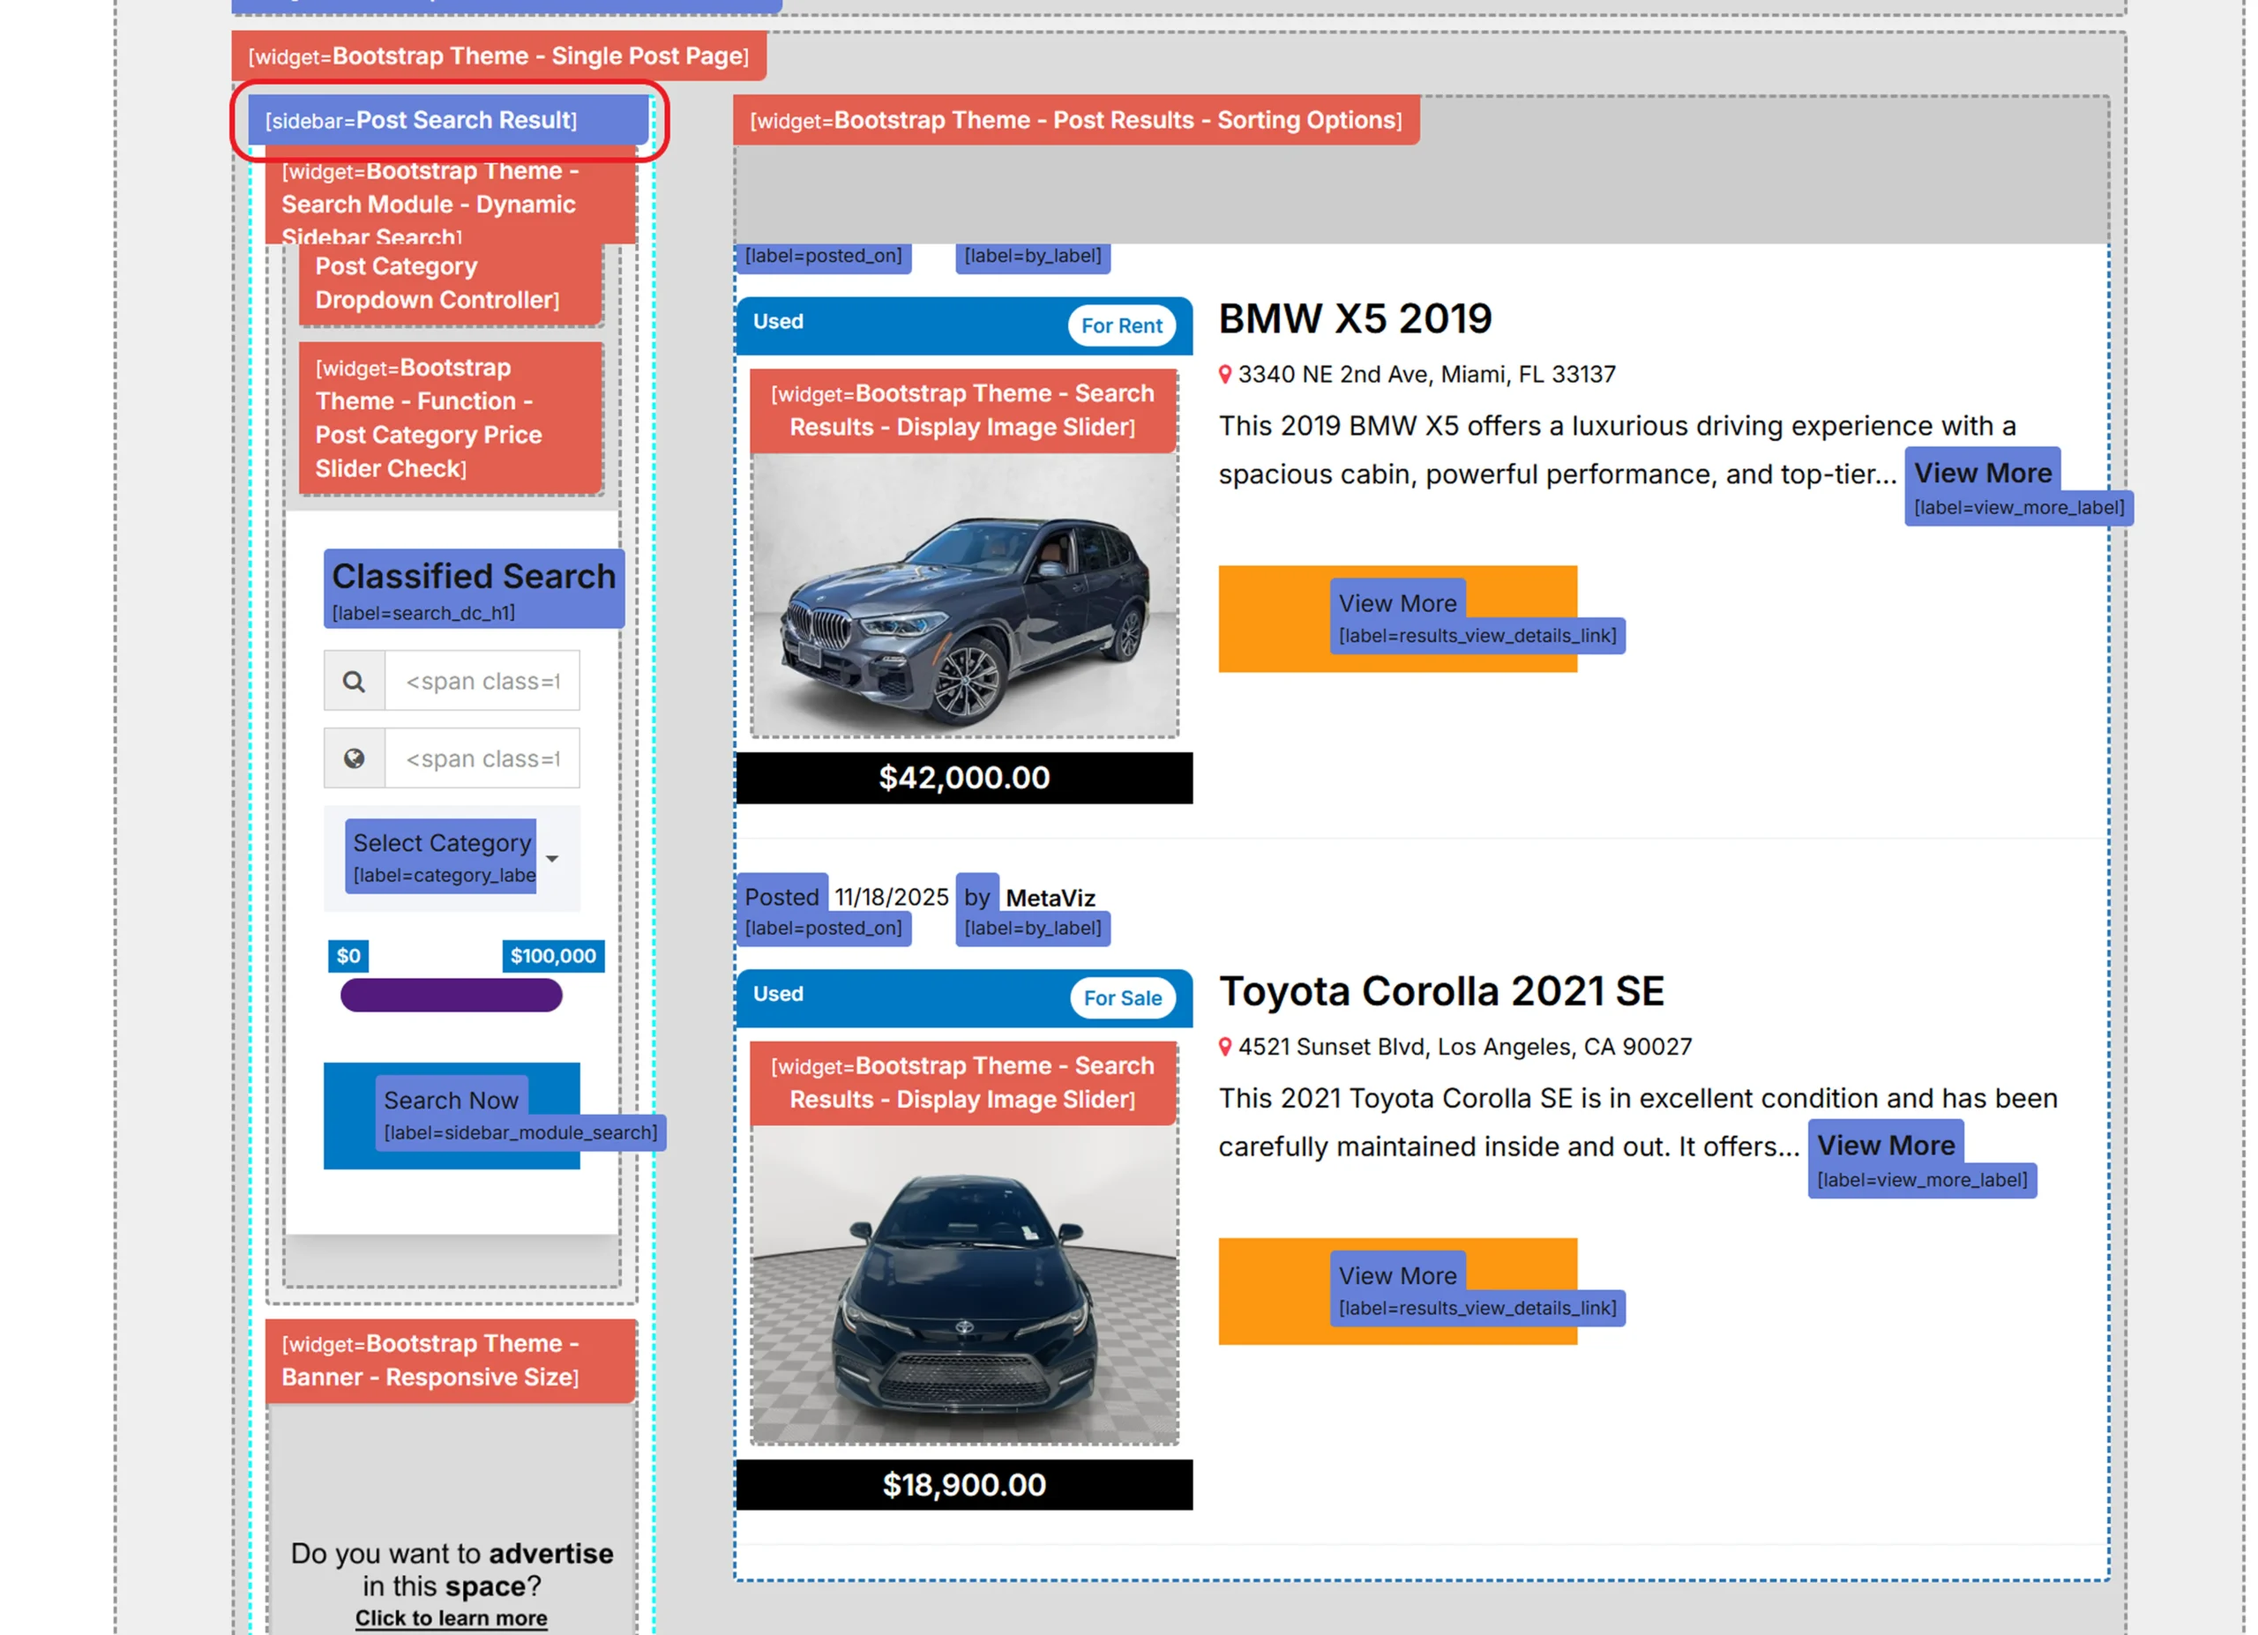This screenshot has height=1635, width=2258.
Task: Click the Select Category caret arrow
Action: click(x=552, y=859)
